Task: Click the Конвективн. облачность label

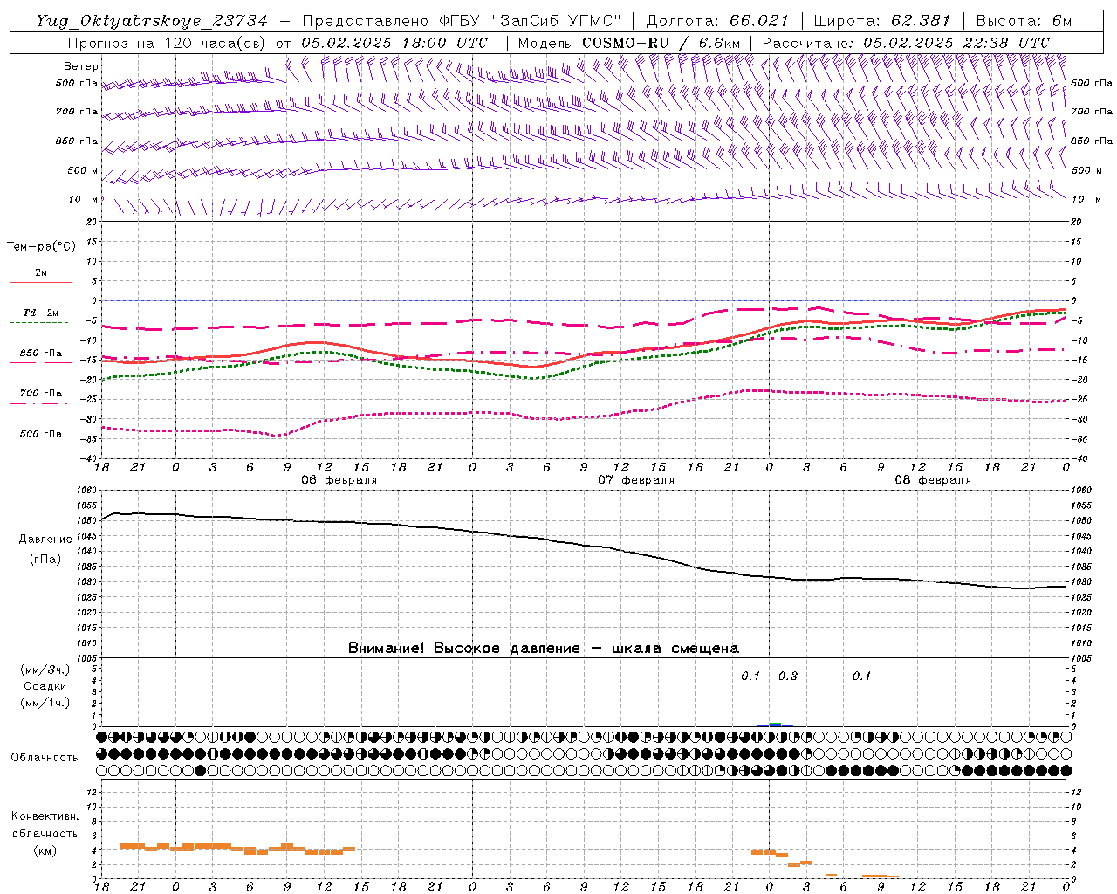Action: point(45,825)
